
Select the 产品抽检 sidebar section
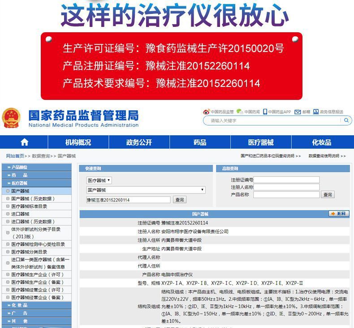pyautogui.click(x=37, y=167)
